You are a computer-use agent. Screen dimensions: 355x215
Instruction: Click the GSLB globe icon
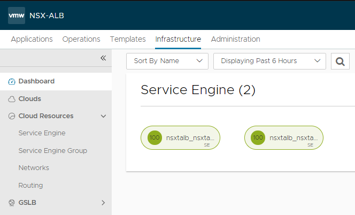click(12, 203)
